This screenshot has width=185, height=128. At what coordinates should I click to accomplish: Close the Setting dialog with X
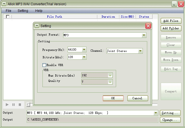(x=148, y=26)
